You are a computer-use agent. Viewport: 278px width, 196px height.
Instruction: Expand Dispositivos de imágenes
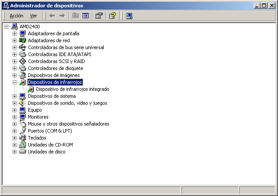[x=14, y=75]
